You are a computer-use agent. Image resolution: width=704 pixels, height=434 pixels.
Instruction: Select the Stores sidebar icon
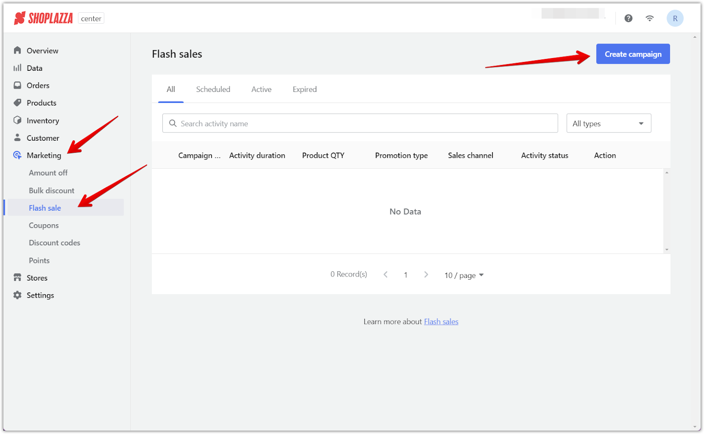pos(17,277)
